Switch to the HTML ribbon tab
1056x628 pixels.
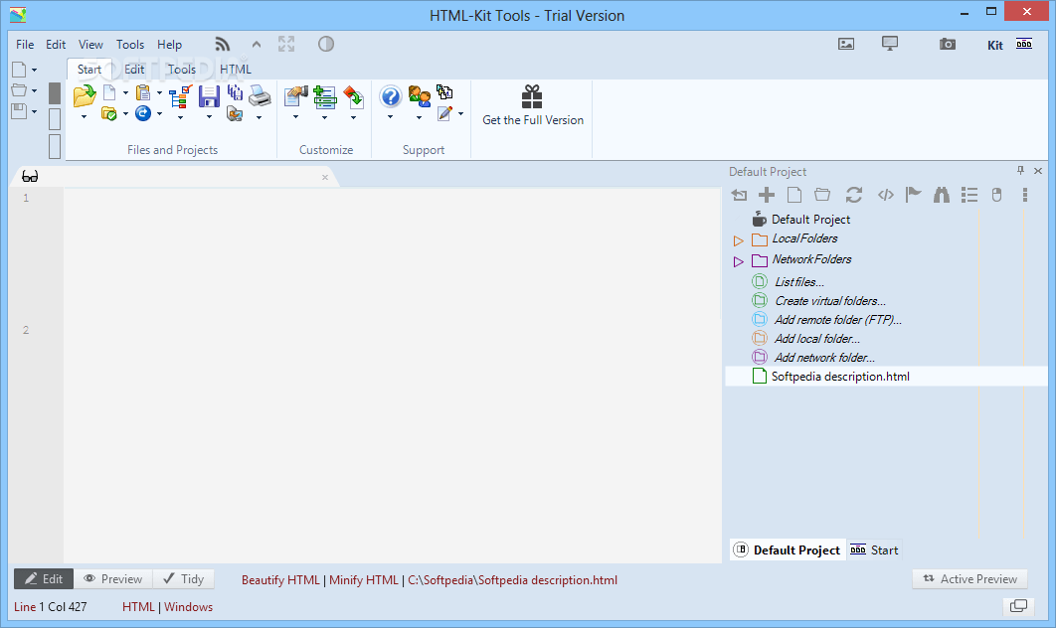tap(235, 70)
